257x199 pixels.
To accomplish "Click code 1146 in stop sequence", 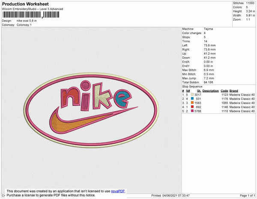I will [x=225, y=107].
